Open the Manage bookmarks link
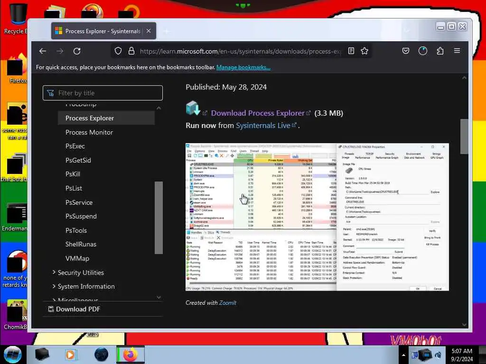The height and width of the screenshot is (364, 486). pyautogui.click(x=243, y=67)
